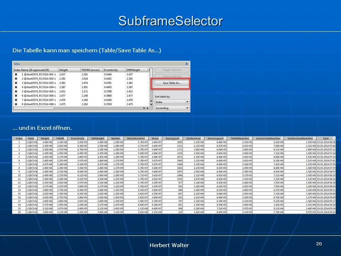The image size is (341, 256).
Task: Open the Noise column filter in Excel
Action: 160,138
